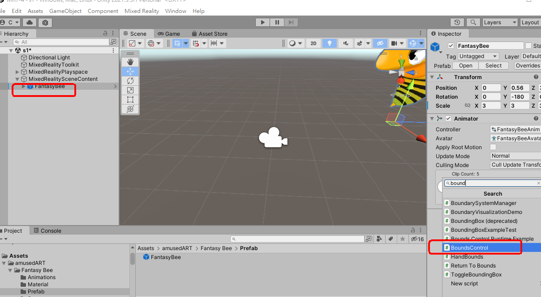Select the Move tool
The height and width of the screenshot is (297, 541).
(x=130, y=71)
